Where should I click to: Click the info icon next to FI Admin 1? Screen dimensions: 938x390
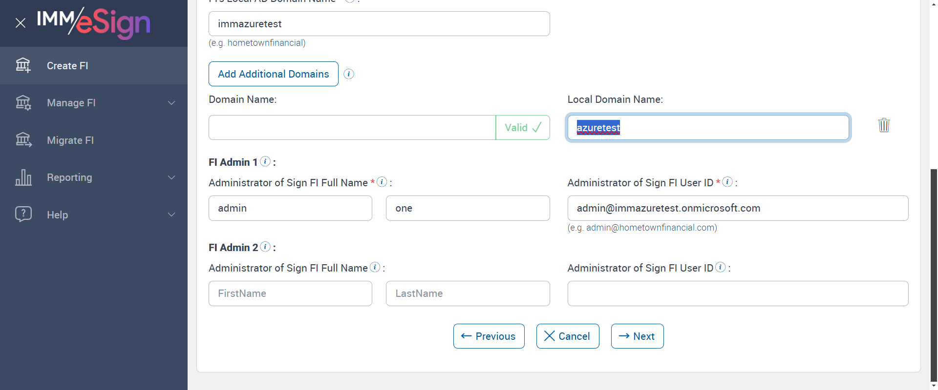point(265,161)
